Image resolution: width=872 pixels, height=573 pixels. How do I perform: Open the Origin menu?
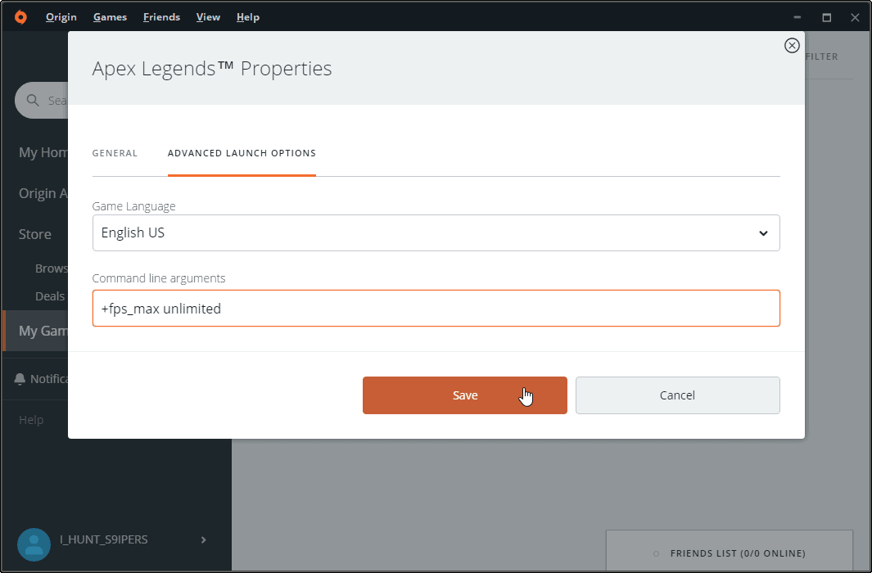tap(61, 17)
